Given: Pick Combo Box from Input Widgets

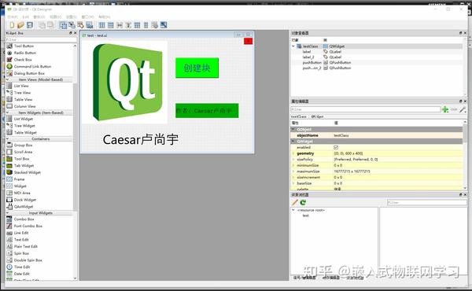Looking at the screenshot, I should (24, 219).
